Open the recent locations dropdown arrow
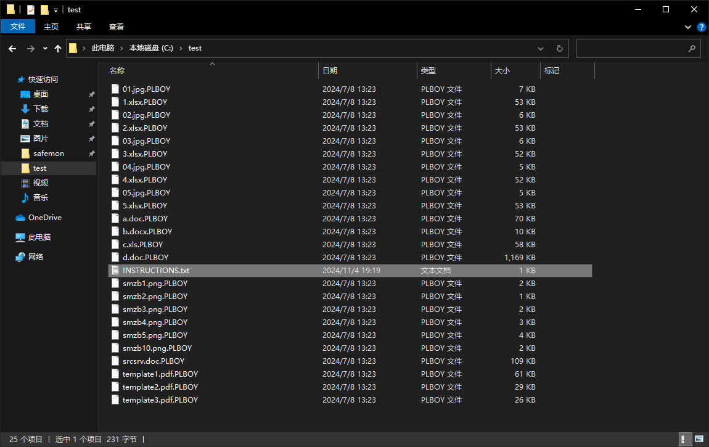The image size is (709, 447). (x=45, y=48)
